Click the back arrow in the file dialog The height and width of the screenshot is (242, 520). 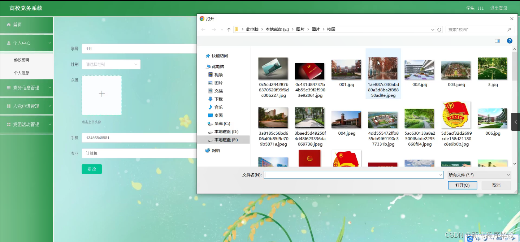[203, 29]
